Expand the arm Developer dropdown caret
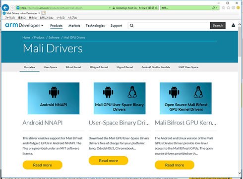Viewport: 243px width, 179px height. coord(42,26)
